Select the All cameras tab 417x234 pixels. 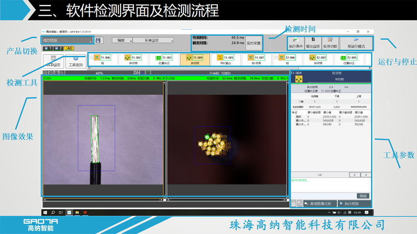(x=69, y=48)
